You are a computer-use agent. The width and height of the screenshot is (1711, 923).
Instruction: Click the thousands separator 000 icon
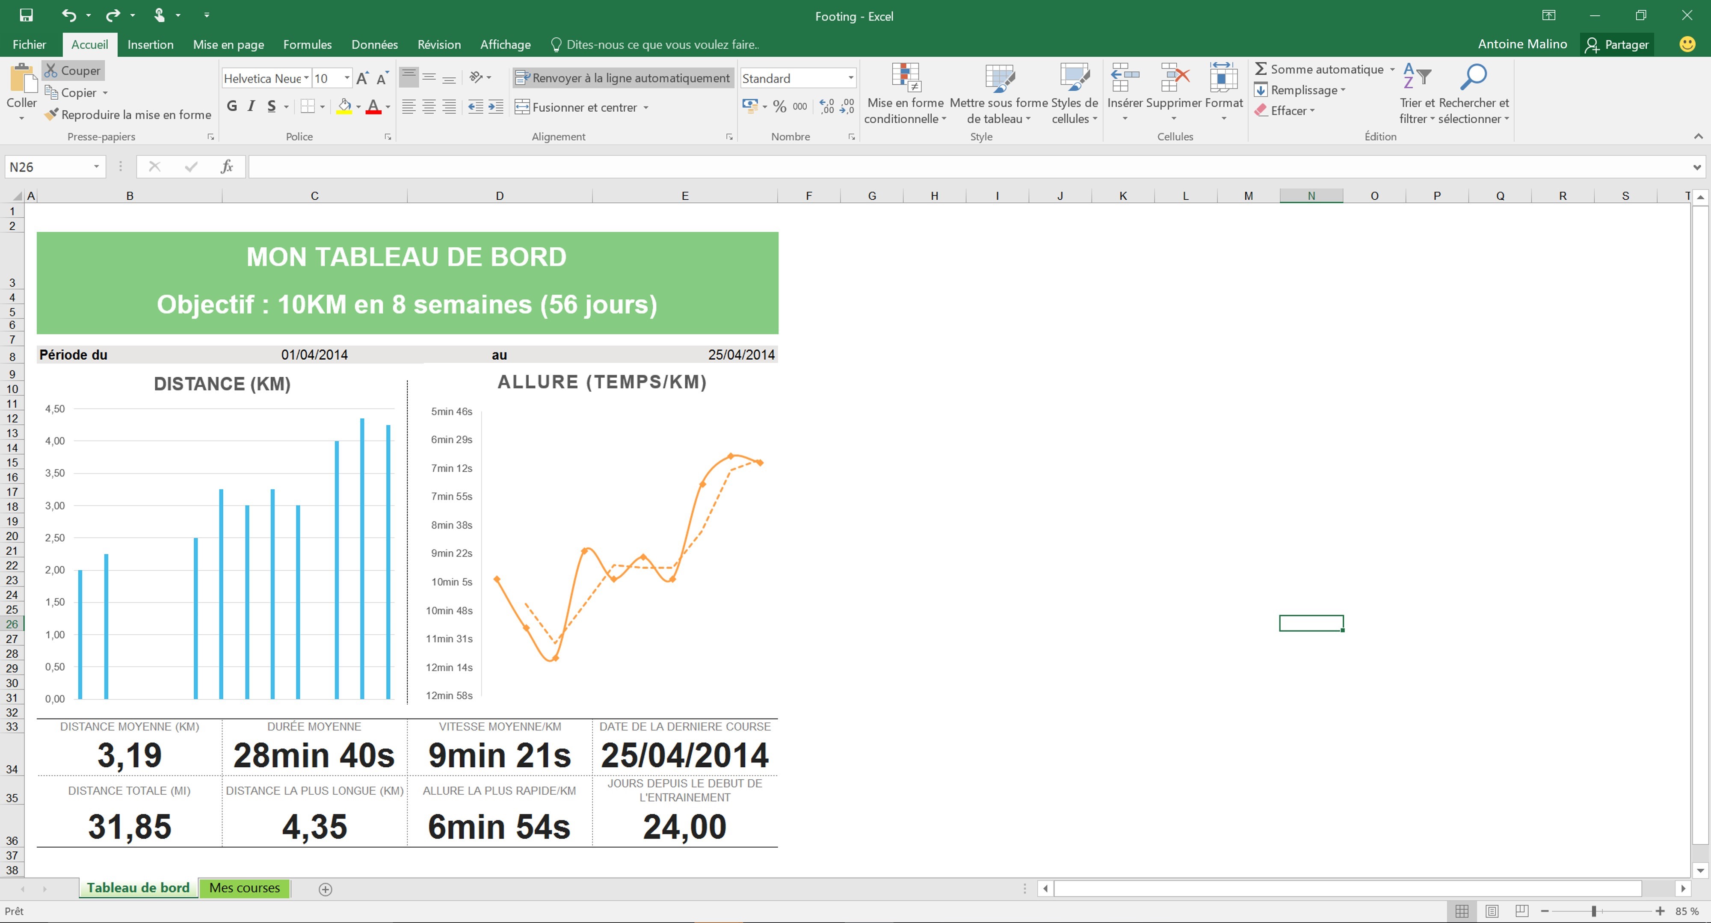800,107
